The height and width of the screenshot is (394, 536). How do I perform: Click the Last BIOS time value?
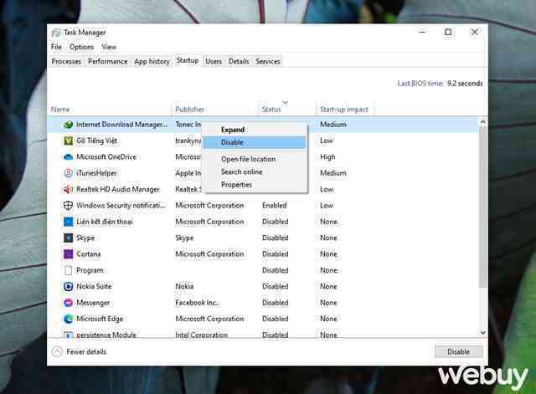[x=465, y=84]
